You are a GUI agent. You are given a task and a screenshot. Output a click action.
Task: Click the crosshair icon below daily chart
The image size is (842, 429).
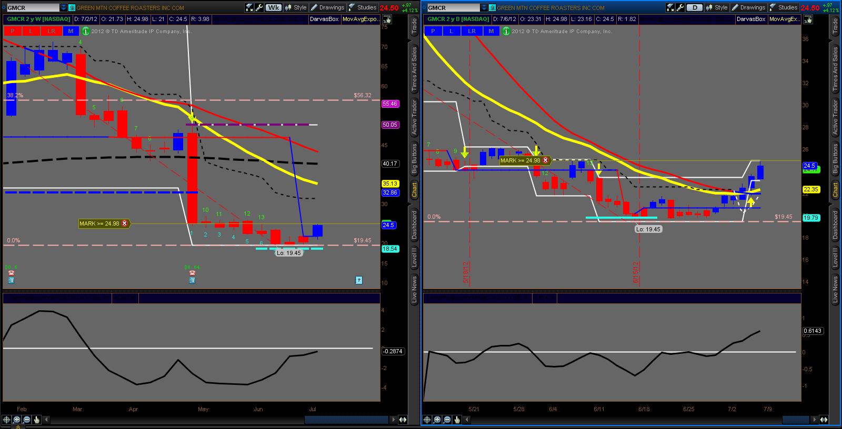(428, 420)
